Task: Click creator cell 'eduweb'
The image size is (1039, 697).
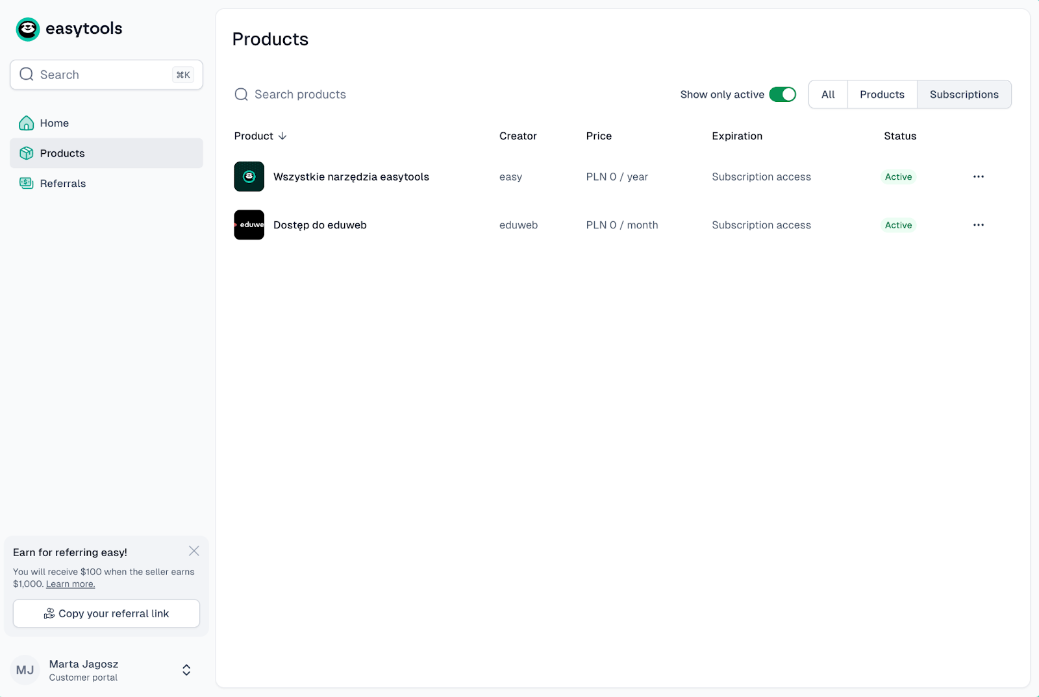Action: pos(519,225)
